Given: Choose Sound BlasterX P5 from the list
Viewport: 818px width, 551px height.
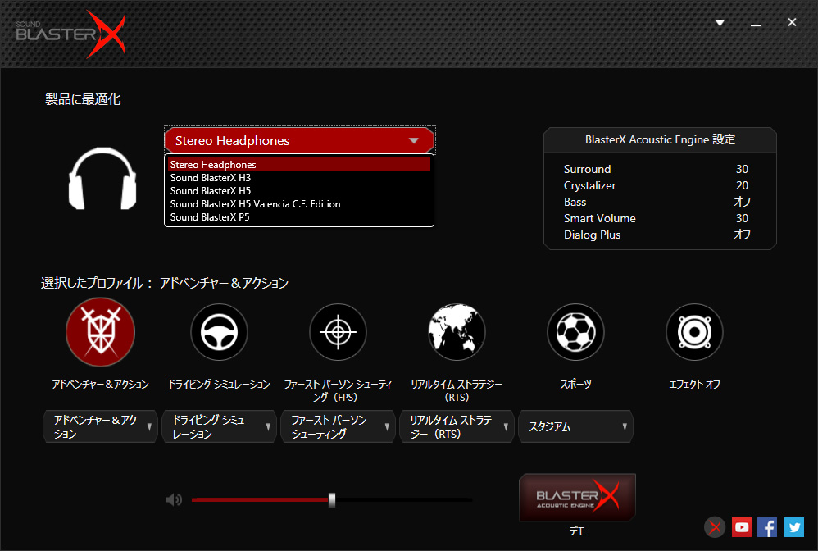Looking at the screenshot, I should [211, 217].
